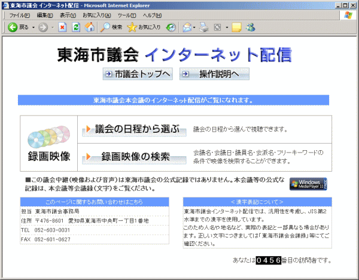359x280 pixels.
Task: Click the visitor counter 0456
Action: (268, 260)
